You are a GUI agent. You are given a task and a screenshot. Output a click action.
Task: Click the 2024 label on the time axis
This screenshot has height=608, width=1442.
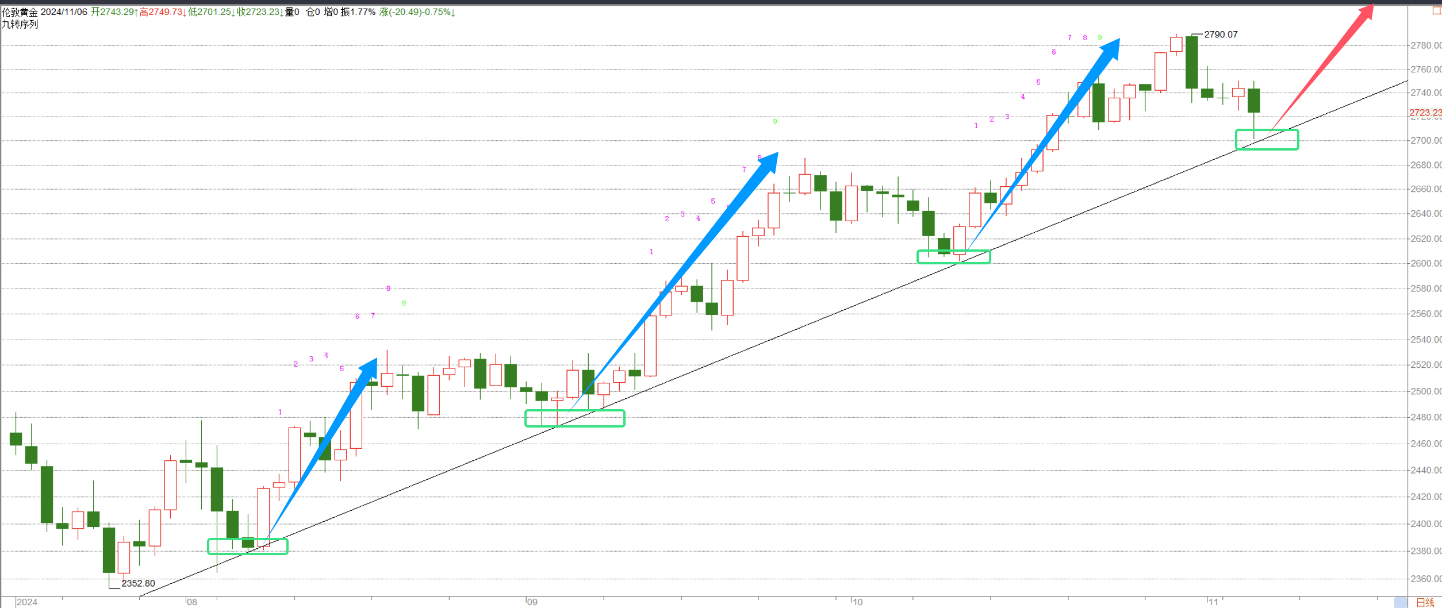click(x=27, y=602)
